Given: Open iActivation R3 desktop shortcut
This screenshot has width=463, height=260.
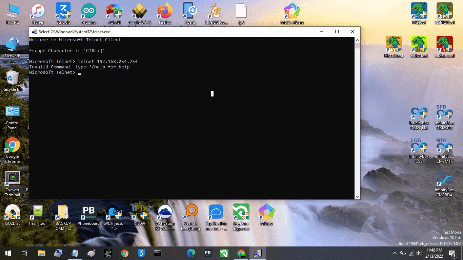Looking at the screenshot, I should tap(165, 217).
